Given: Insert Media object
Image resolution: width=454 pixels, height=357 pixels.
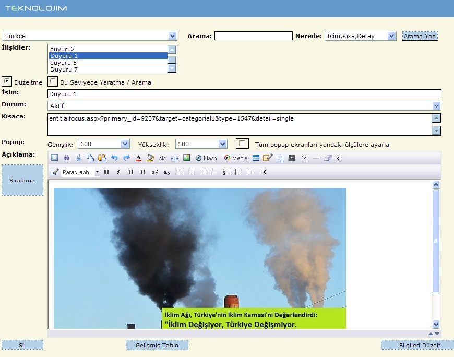Looking at the screenshot, I should [x=236, y=158].
